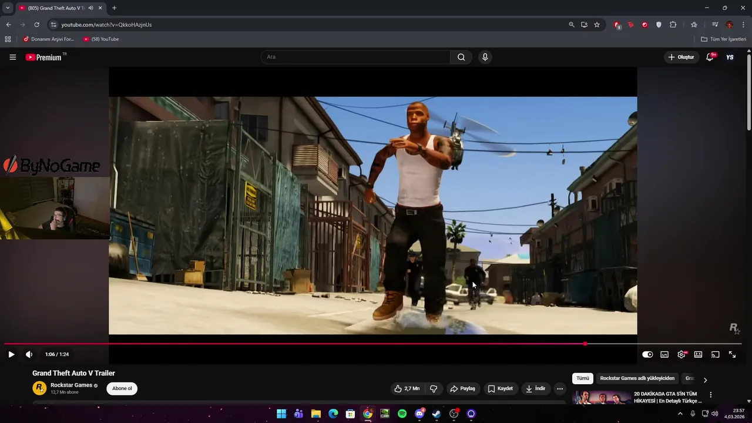This screenshot has width=752, height=423.
Task: Open Discord from taskbar
Action: [419, 414]
